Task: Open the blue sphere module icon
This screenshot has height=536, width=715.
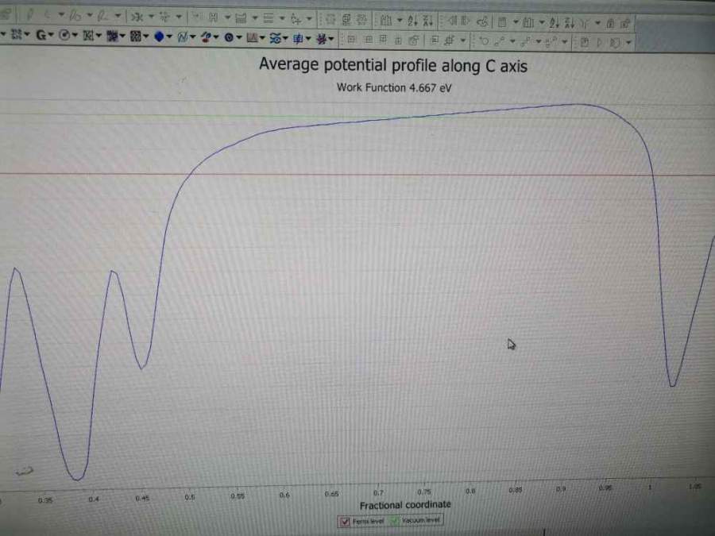Action: tap(159, 37)
